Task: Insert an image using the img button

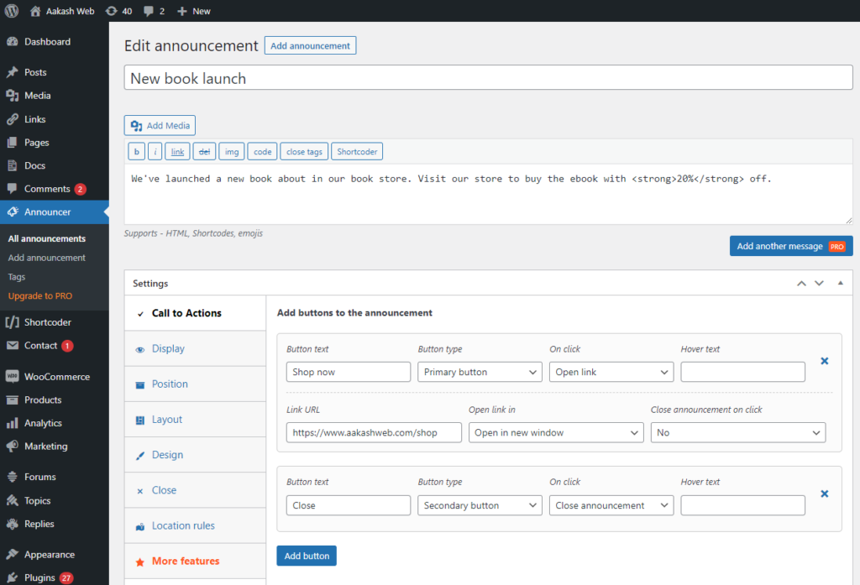Action: coord(232,151)
